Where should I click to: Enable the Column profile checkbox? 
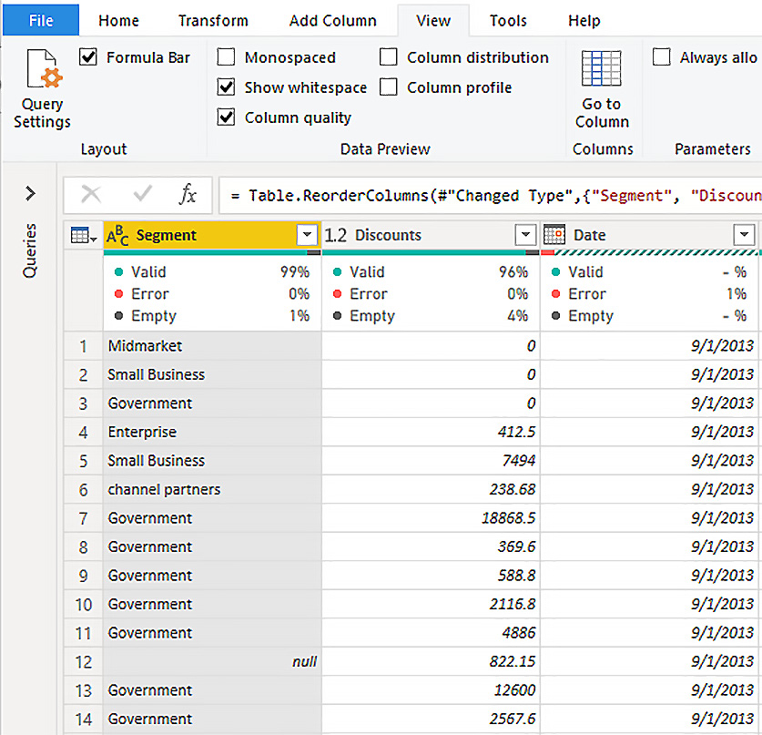(389, 87)
